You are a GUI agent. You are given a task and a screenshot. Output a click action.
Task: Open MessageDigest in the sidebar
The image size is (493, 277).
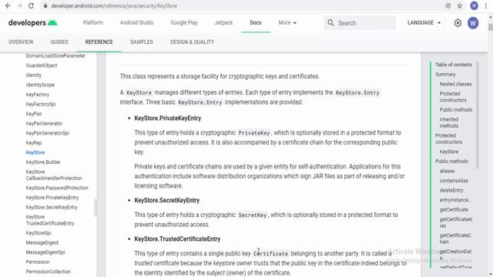tap(42, 242)
